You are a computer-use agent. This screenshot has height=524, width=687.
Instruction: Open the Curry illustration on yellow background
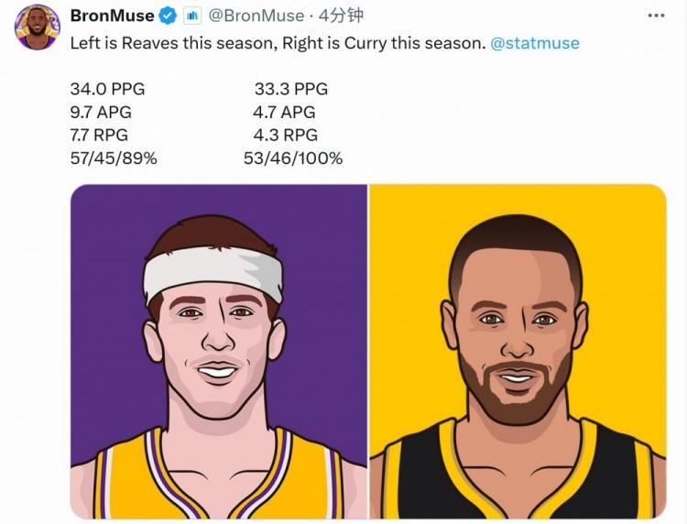pos(518,350)
